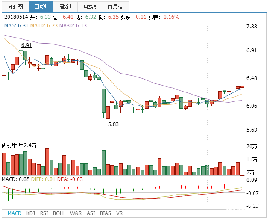Show the ASI indicator
Image resolution: width=267 pixels, height=219 pixels.
(x=91, y=213)
